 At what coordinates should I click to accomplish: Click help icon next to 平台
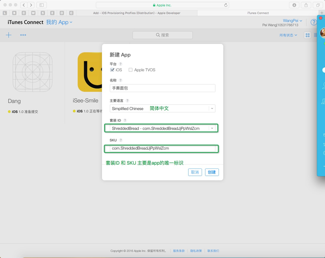(120, 64)
